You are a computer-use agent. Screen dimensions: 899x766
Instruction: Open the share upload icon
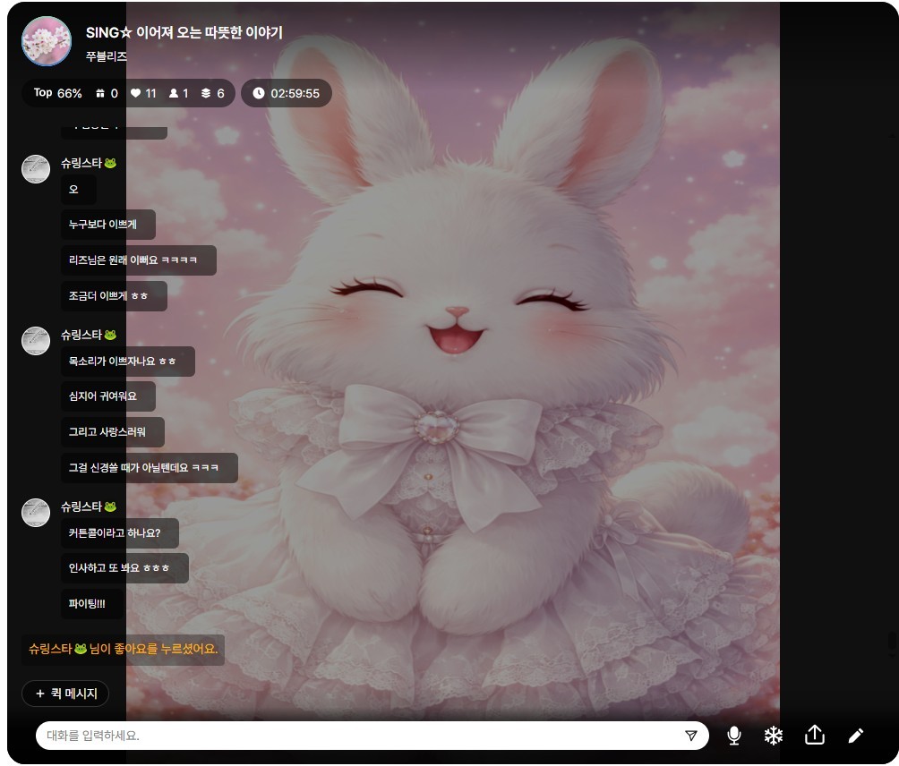pos(815,735)
